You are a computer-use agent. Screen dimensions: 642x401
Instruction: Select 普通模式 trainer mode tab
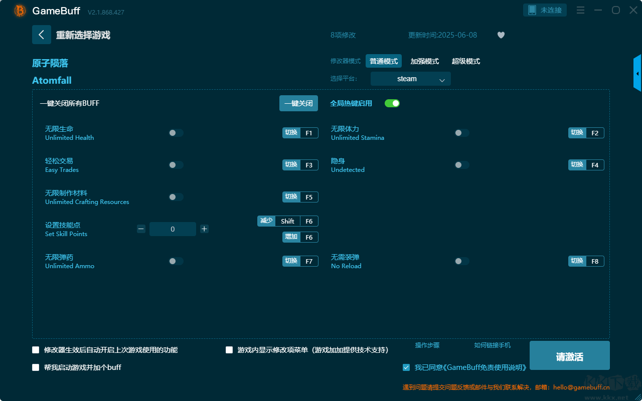[384, 61]
